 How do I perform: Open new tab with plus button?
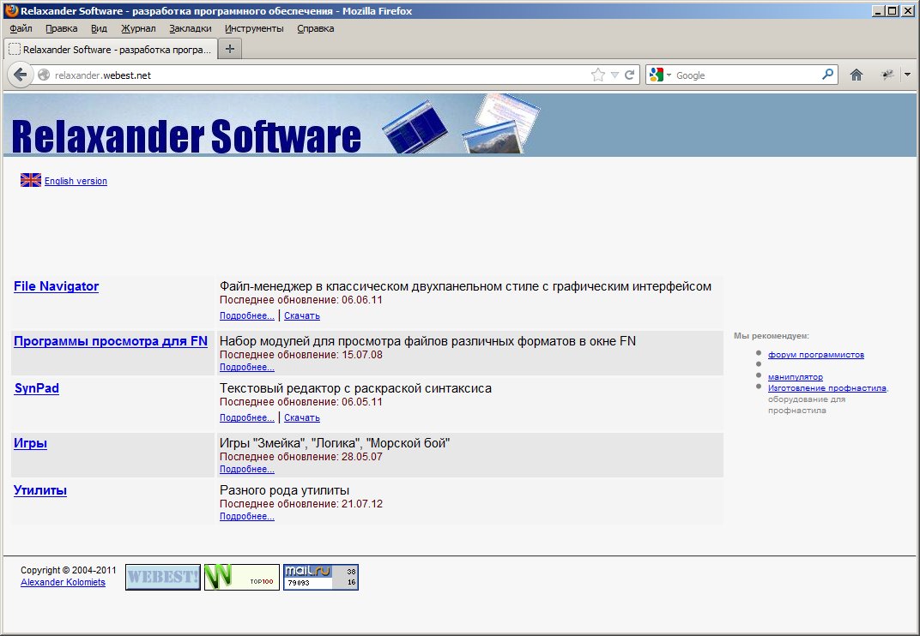[230, 49]
